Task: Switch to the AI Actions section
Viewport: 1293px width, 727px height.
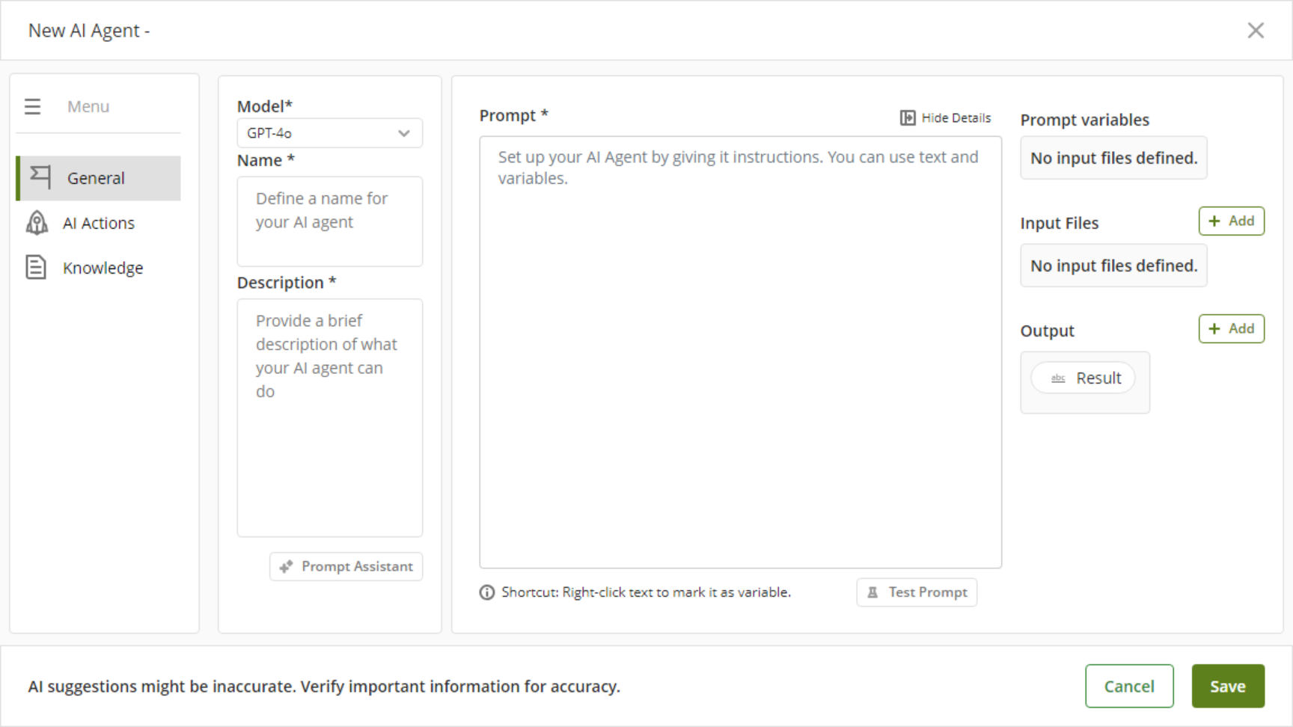Action: point(99,223)
